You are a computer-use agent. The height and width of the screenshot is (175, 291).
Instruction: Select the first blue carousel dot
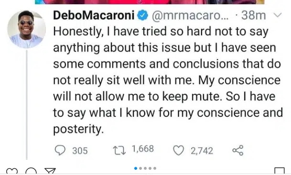(136, 168)
